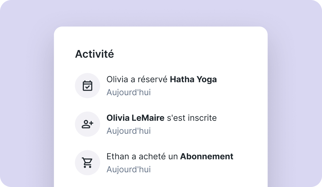Click the "Activité" card heading

tap(94, 54)
